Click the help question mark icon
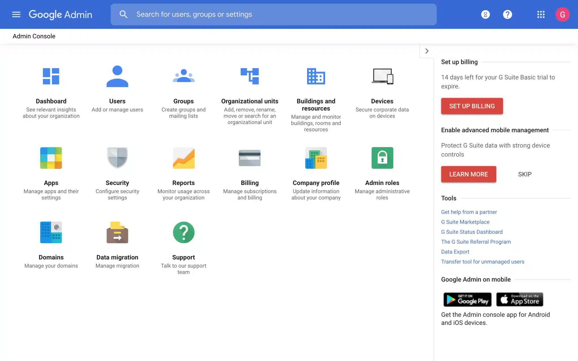578x361 pixels. (x=507, y=14)
